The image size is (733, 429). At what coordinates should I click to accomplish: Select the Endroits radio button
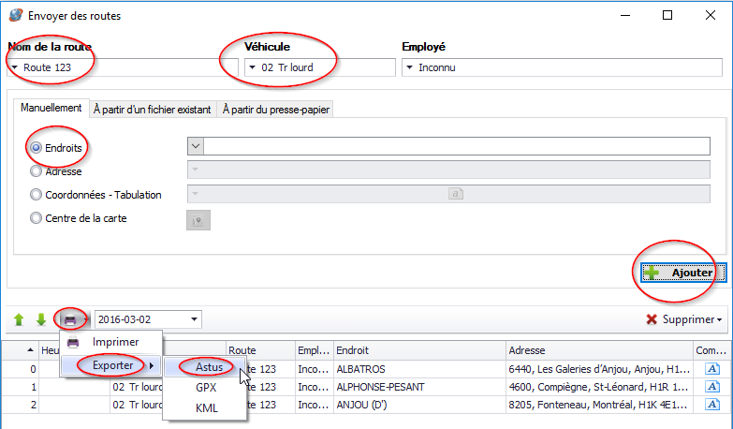[37, 147]
